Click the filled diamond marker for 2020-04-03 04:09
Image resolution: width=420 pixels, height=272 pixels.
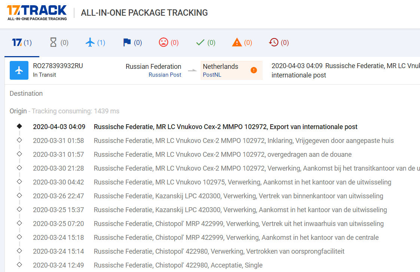click(19, 126)
